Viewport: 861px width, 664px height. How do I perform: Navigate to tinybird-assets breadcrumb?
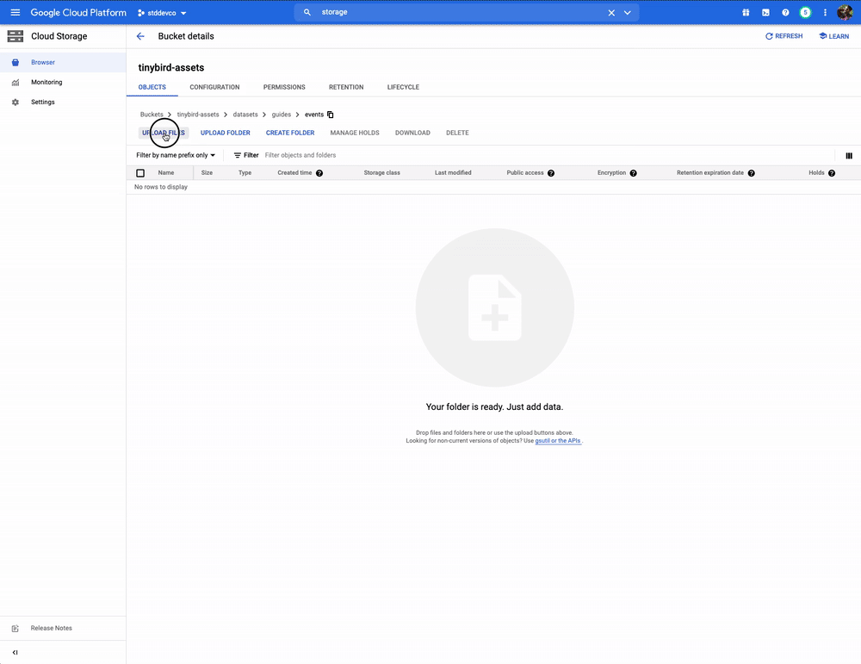pyautogui.click(x=198, y=115)
